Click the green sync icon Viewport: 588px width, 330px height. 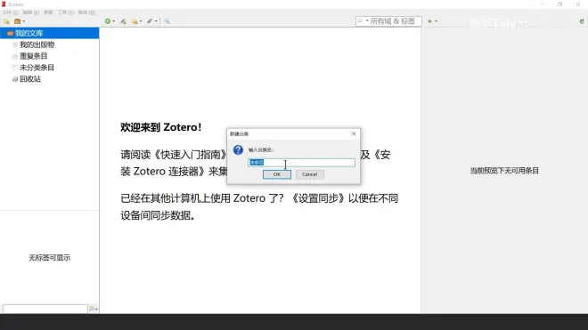[x=582, y=21]
